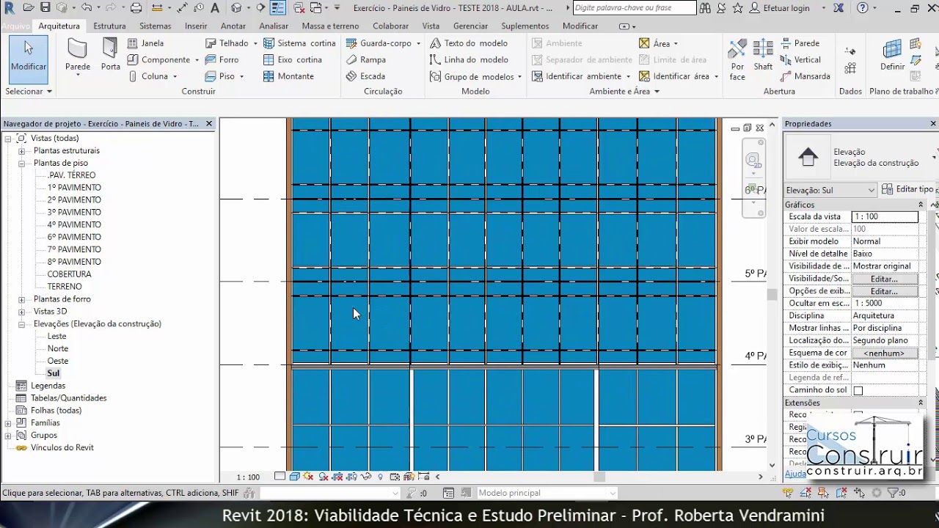The height and width of the screenshot is (528, 939).
Task: Open the Sistemas ribbon tab
Action: tap(156, 26)
